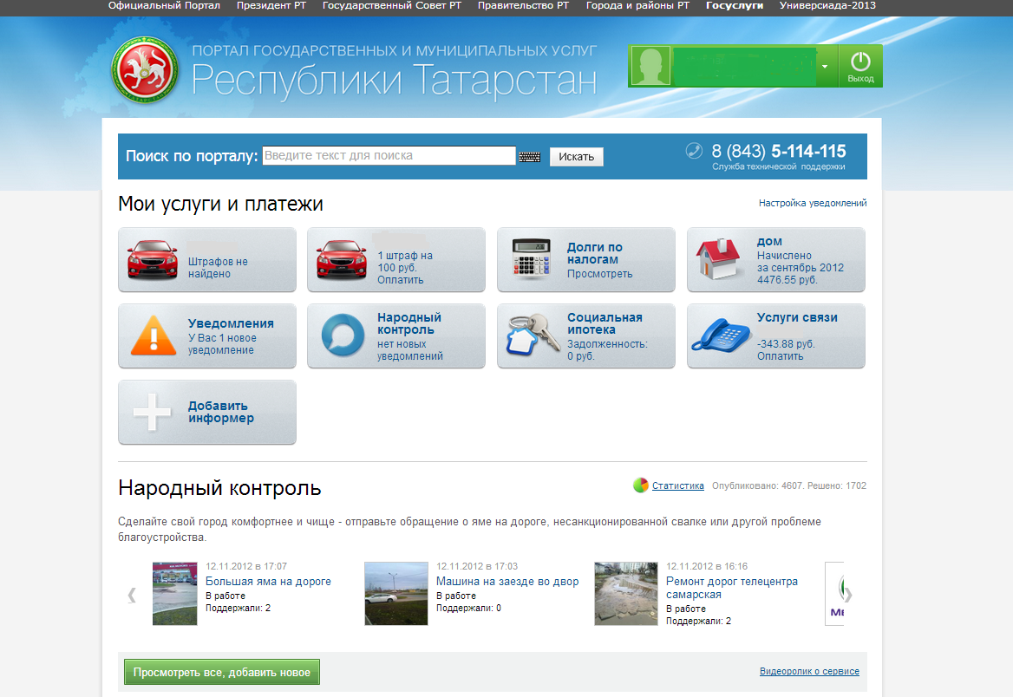This screenshot has height=697, width=1013.
Task: Open the Настройка уведомлений link
Action: [812, 203]
